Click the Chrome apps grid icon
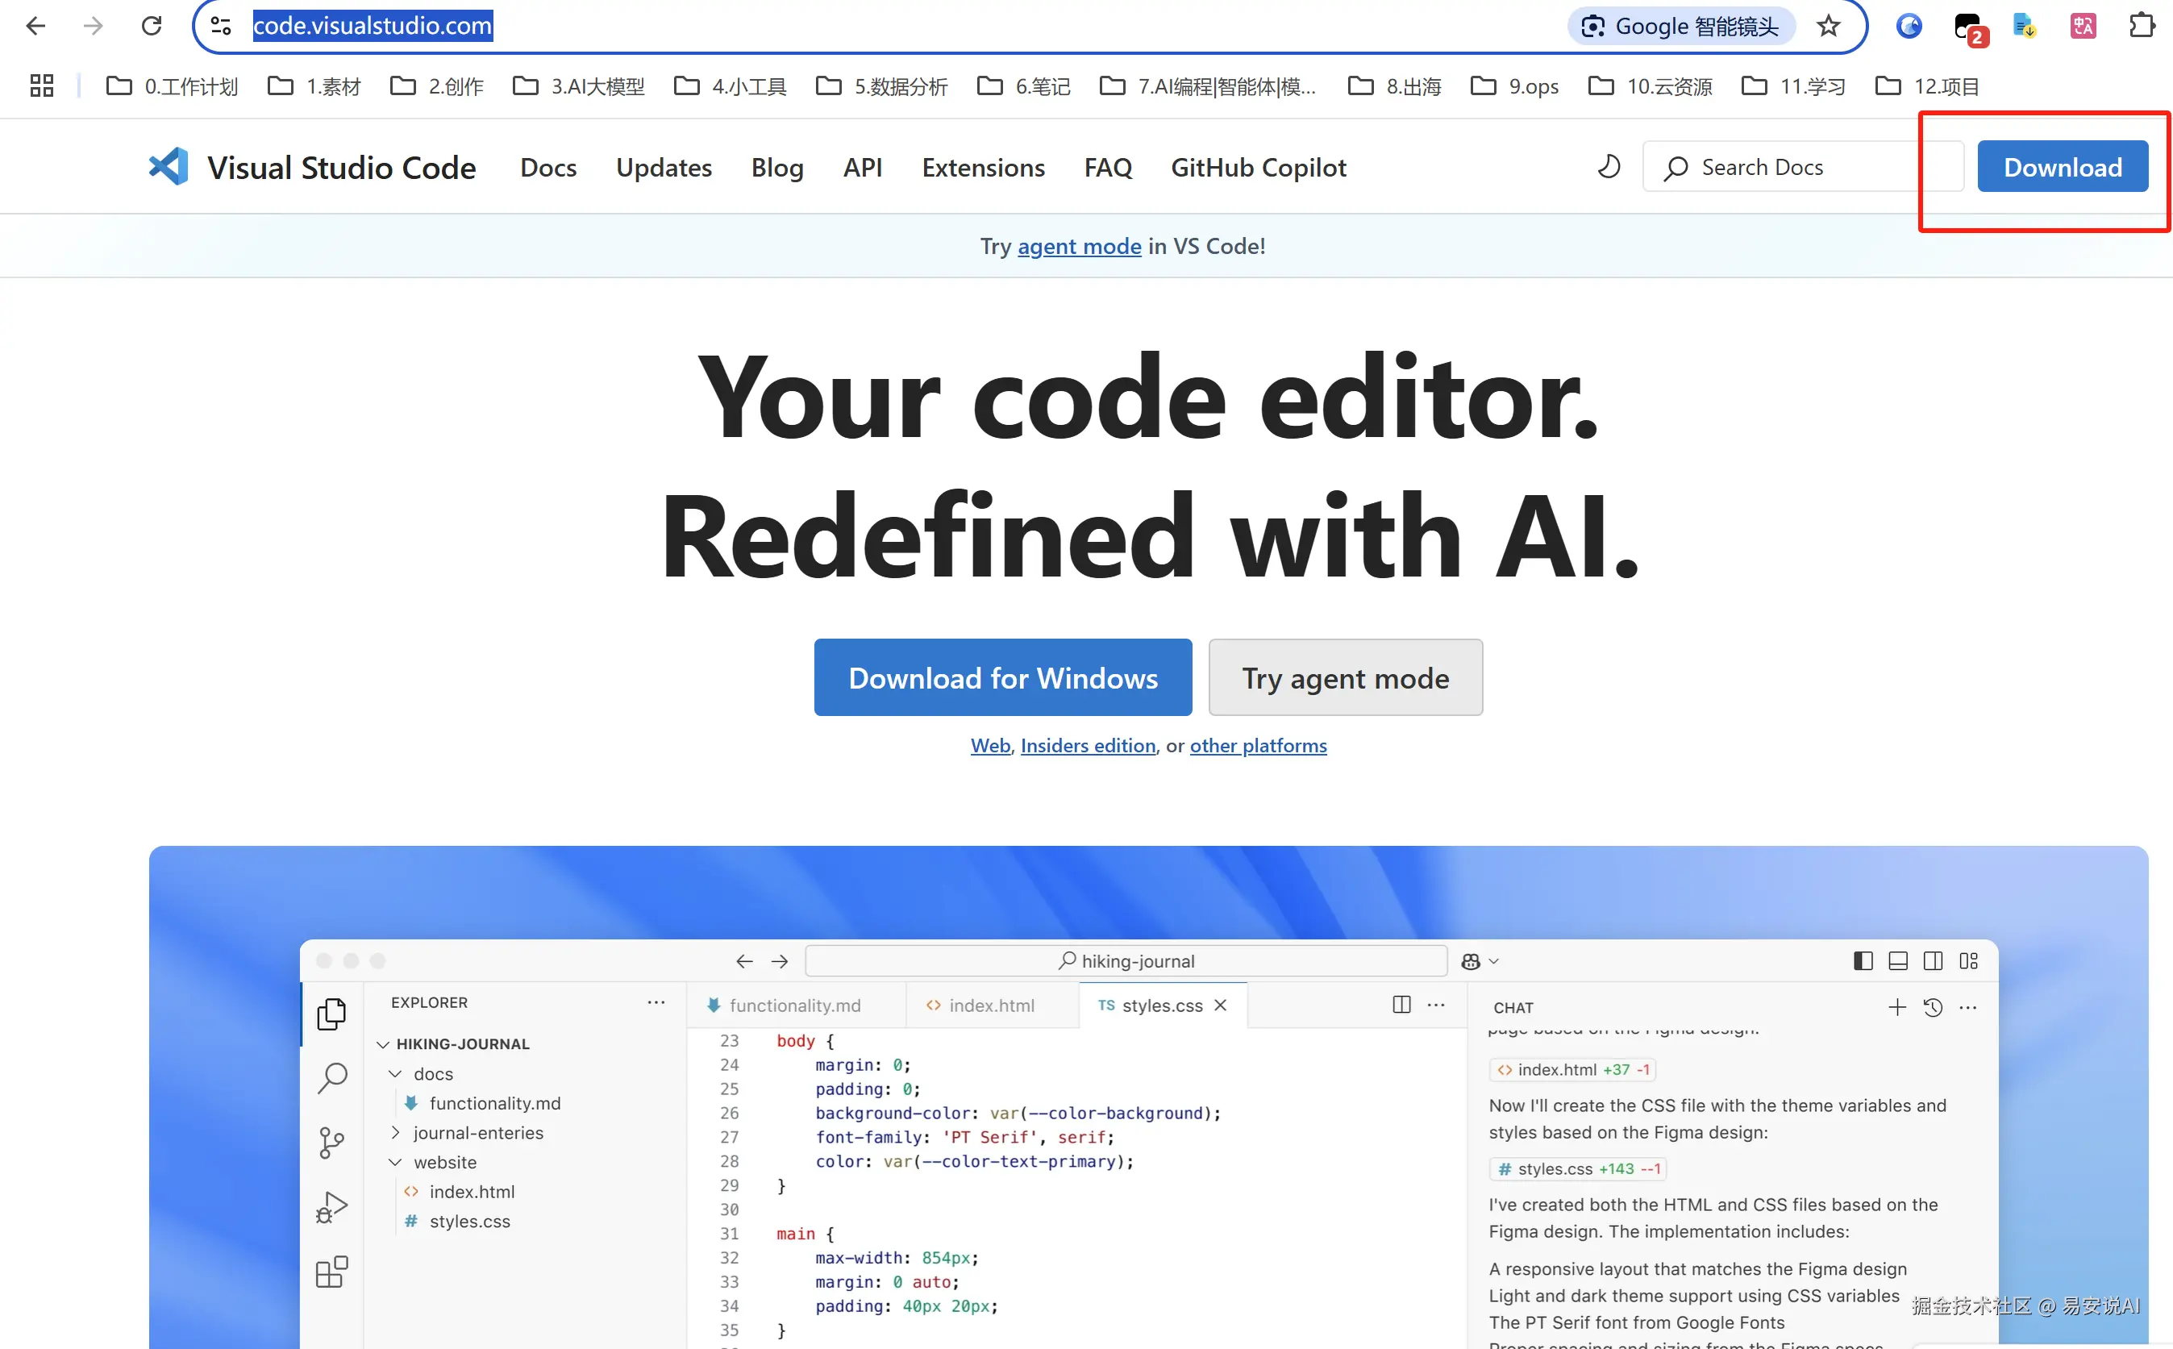Viewport: 2173px width, 1349px height. click(41, 85)
